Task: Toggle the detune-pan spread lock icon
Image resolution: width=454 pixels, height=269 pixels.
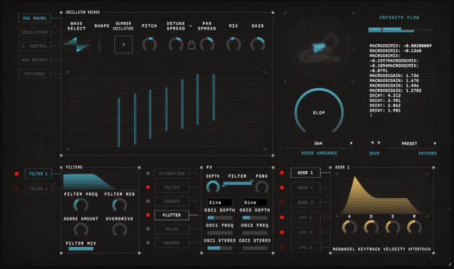Action: (x=192, y=44)
